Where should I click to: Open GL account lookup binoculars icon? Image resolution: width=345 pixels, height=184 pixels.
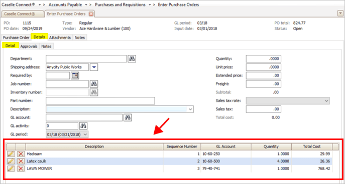click(x=128, y=117)
